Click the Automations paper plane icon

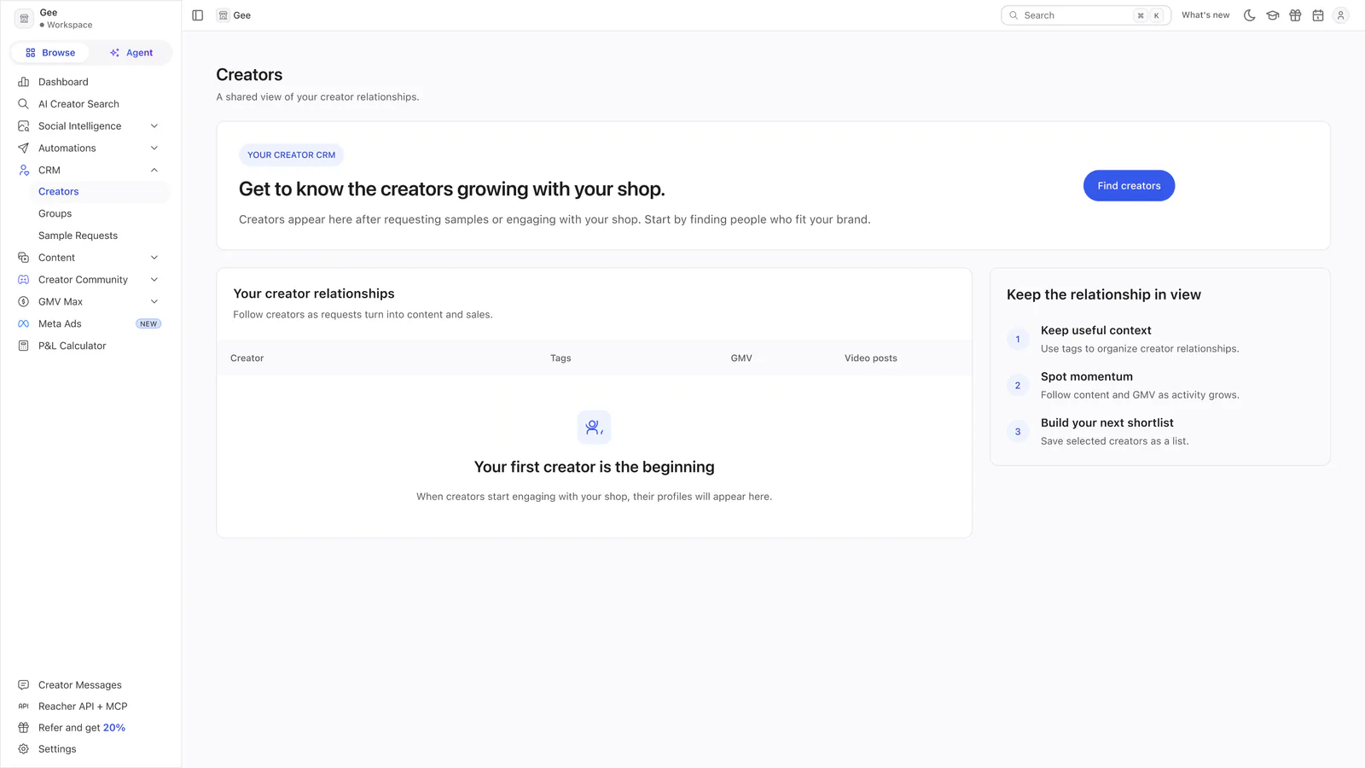pos(24,148)
